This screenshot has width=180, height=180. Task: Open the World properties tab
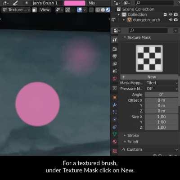coord(115,79)
